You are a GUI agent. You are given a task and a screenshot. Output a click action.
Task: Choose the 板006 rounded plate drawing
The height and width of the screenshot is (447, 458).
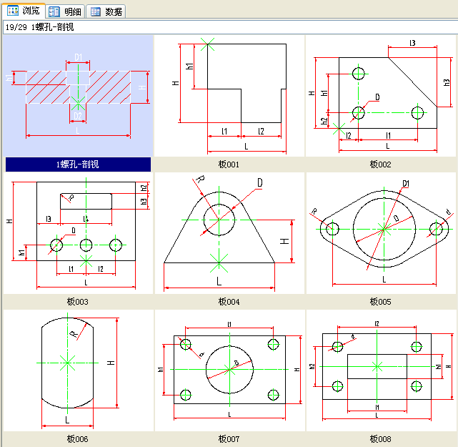point(78,370)
